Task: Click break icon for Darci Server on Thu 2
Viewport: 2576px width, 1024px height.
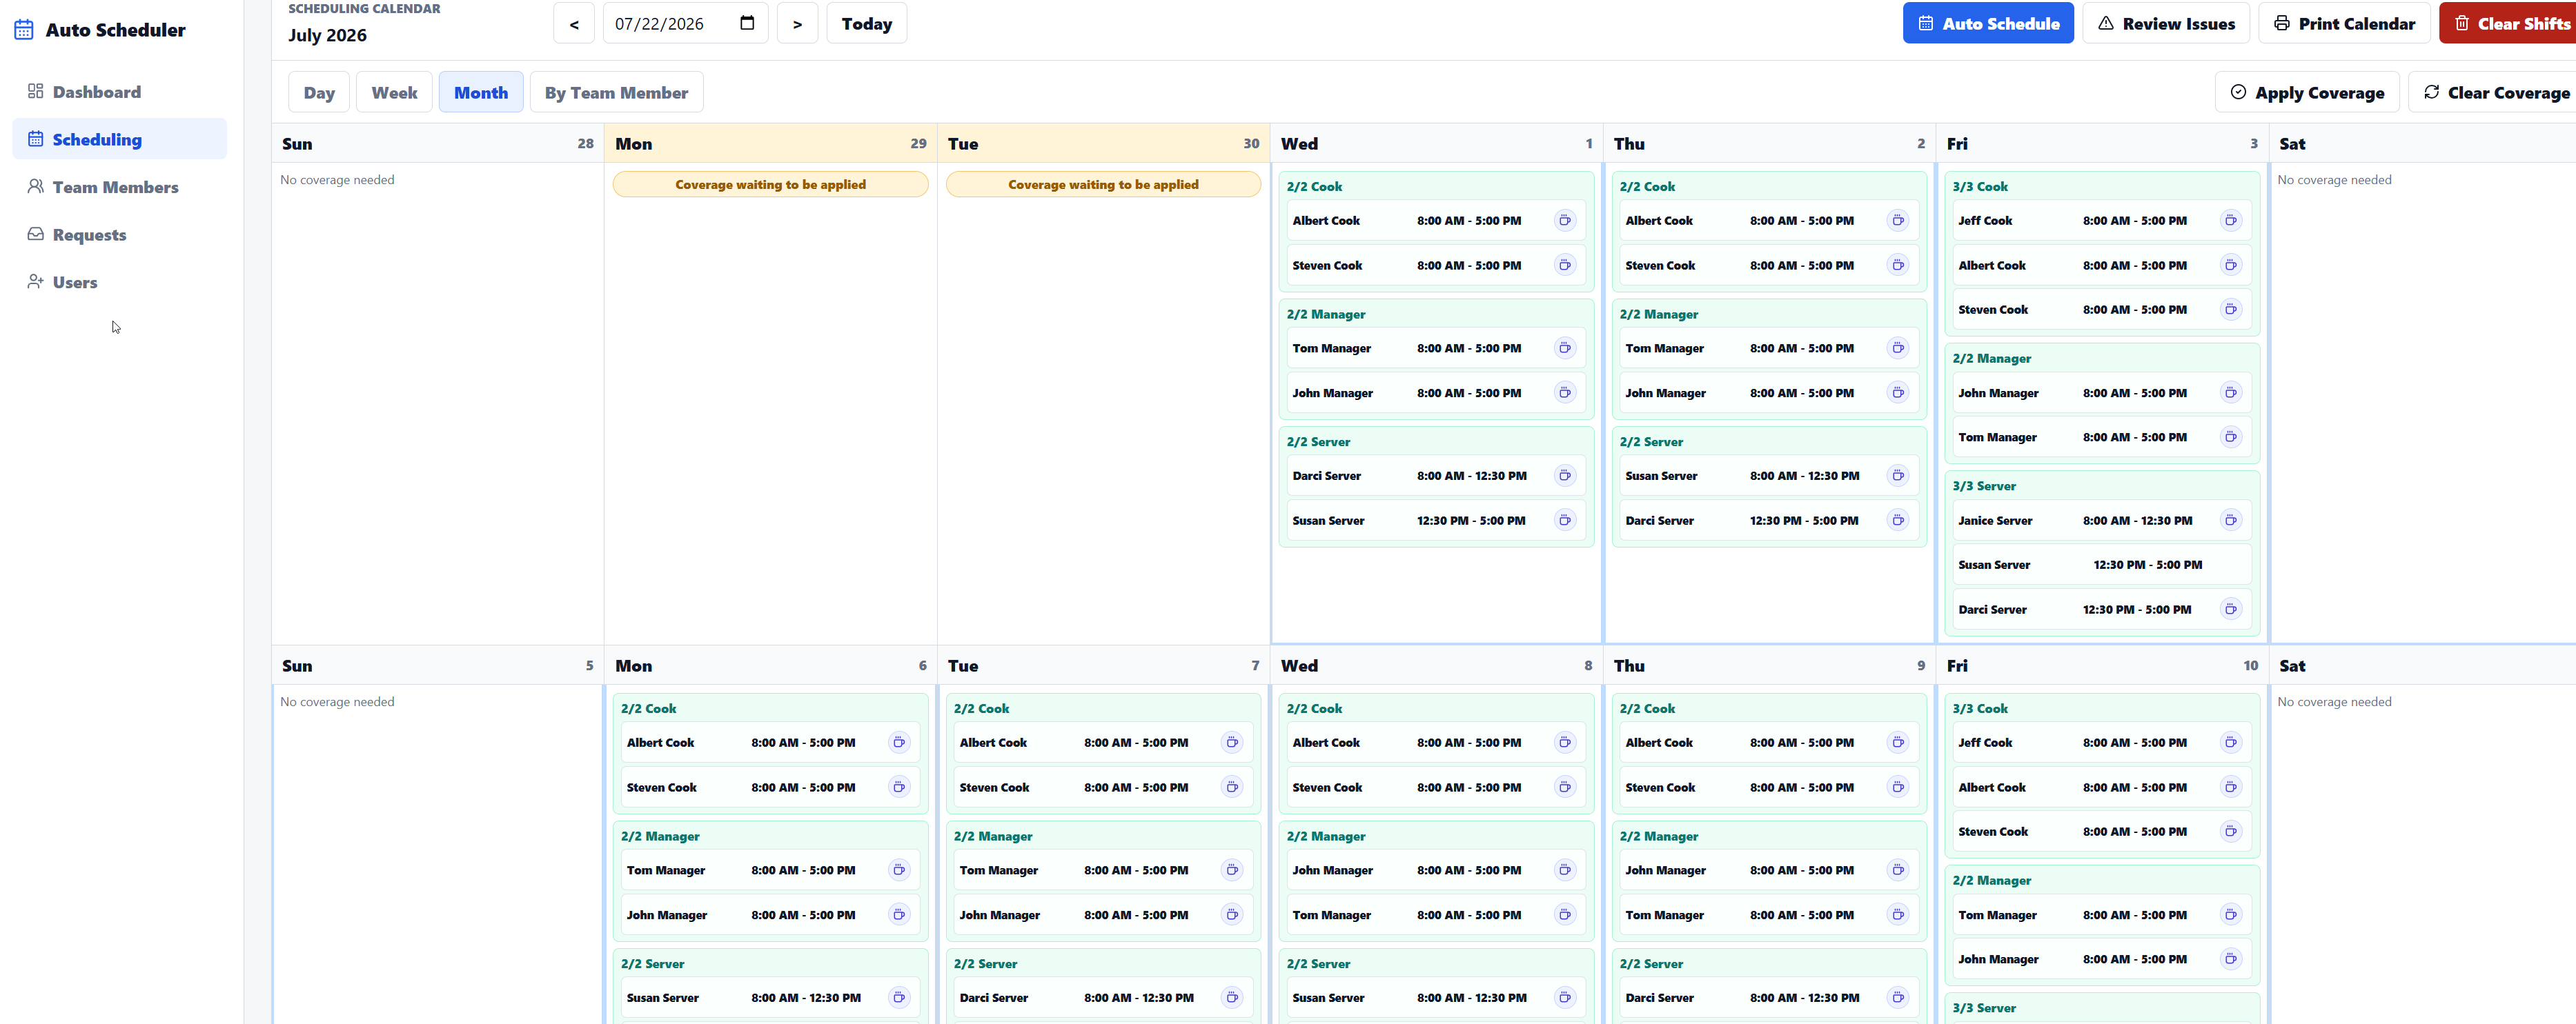Action: coord(1897,521)
